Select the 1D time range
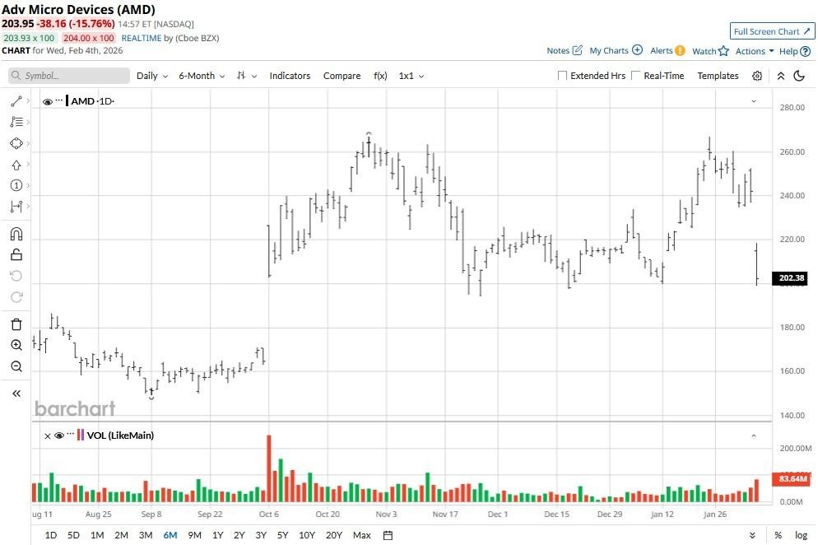 click(50, 535)
